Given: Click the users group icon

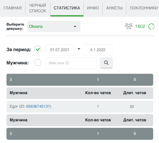Looking at the screenshot, I should tap(129, 26).
